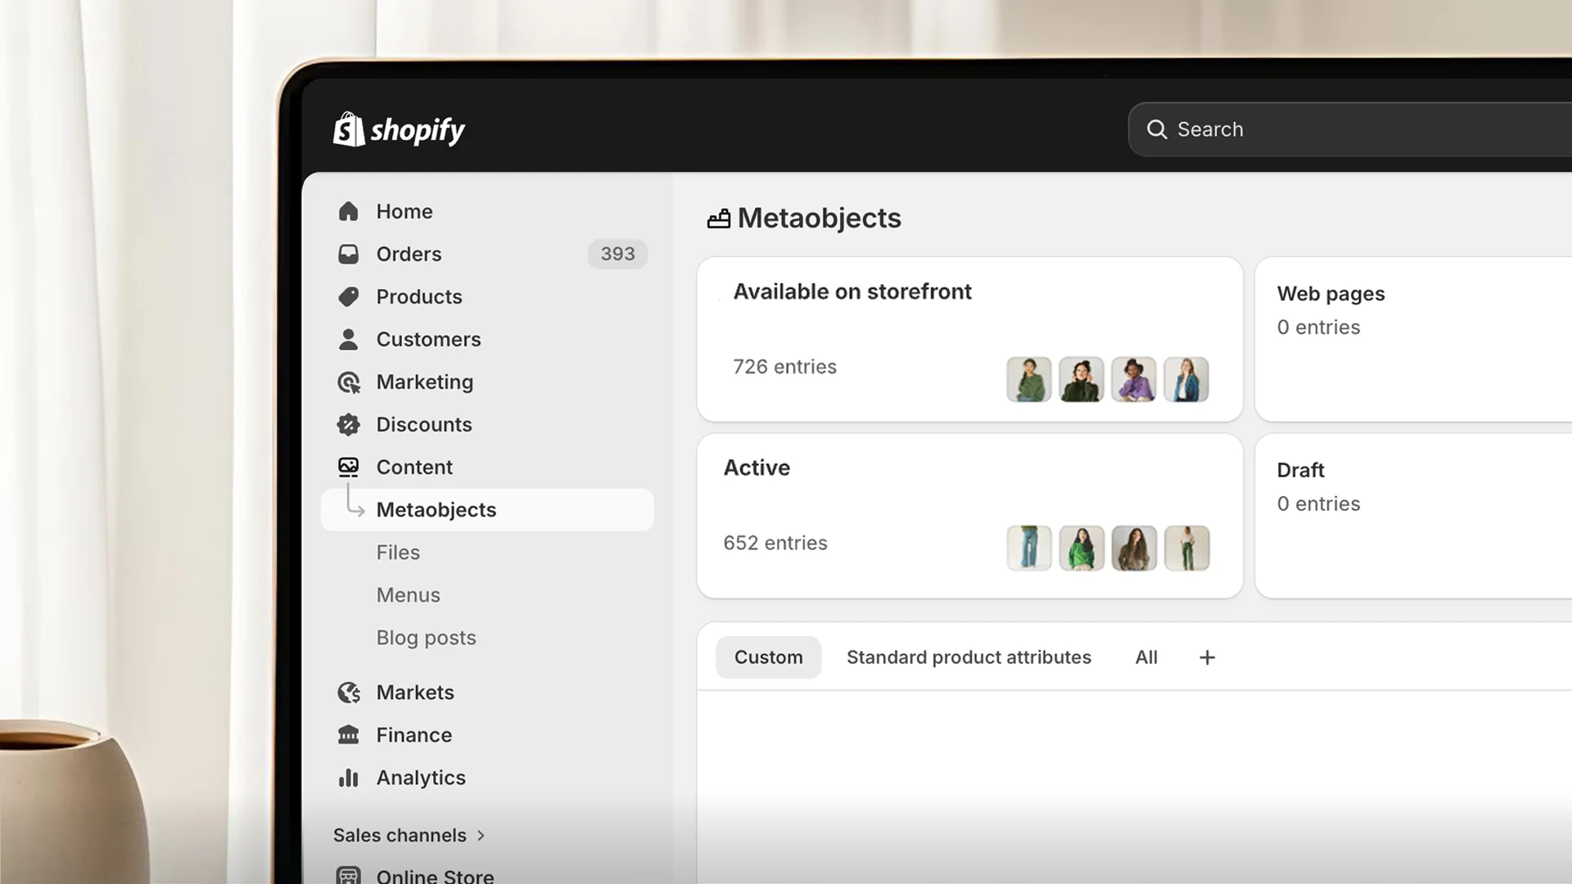Click the Finance bank icon
Viewport: 1572px width, 884px height.
(x=349, y=735)
